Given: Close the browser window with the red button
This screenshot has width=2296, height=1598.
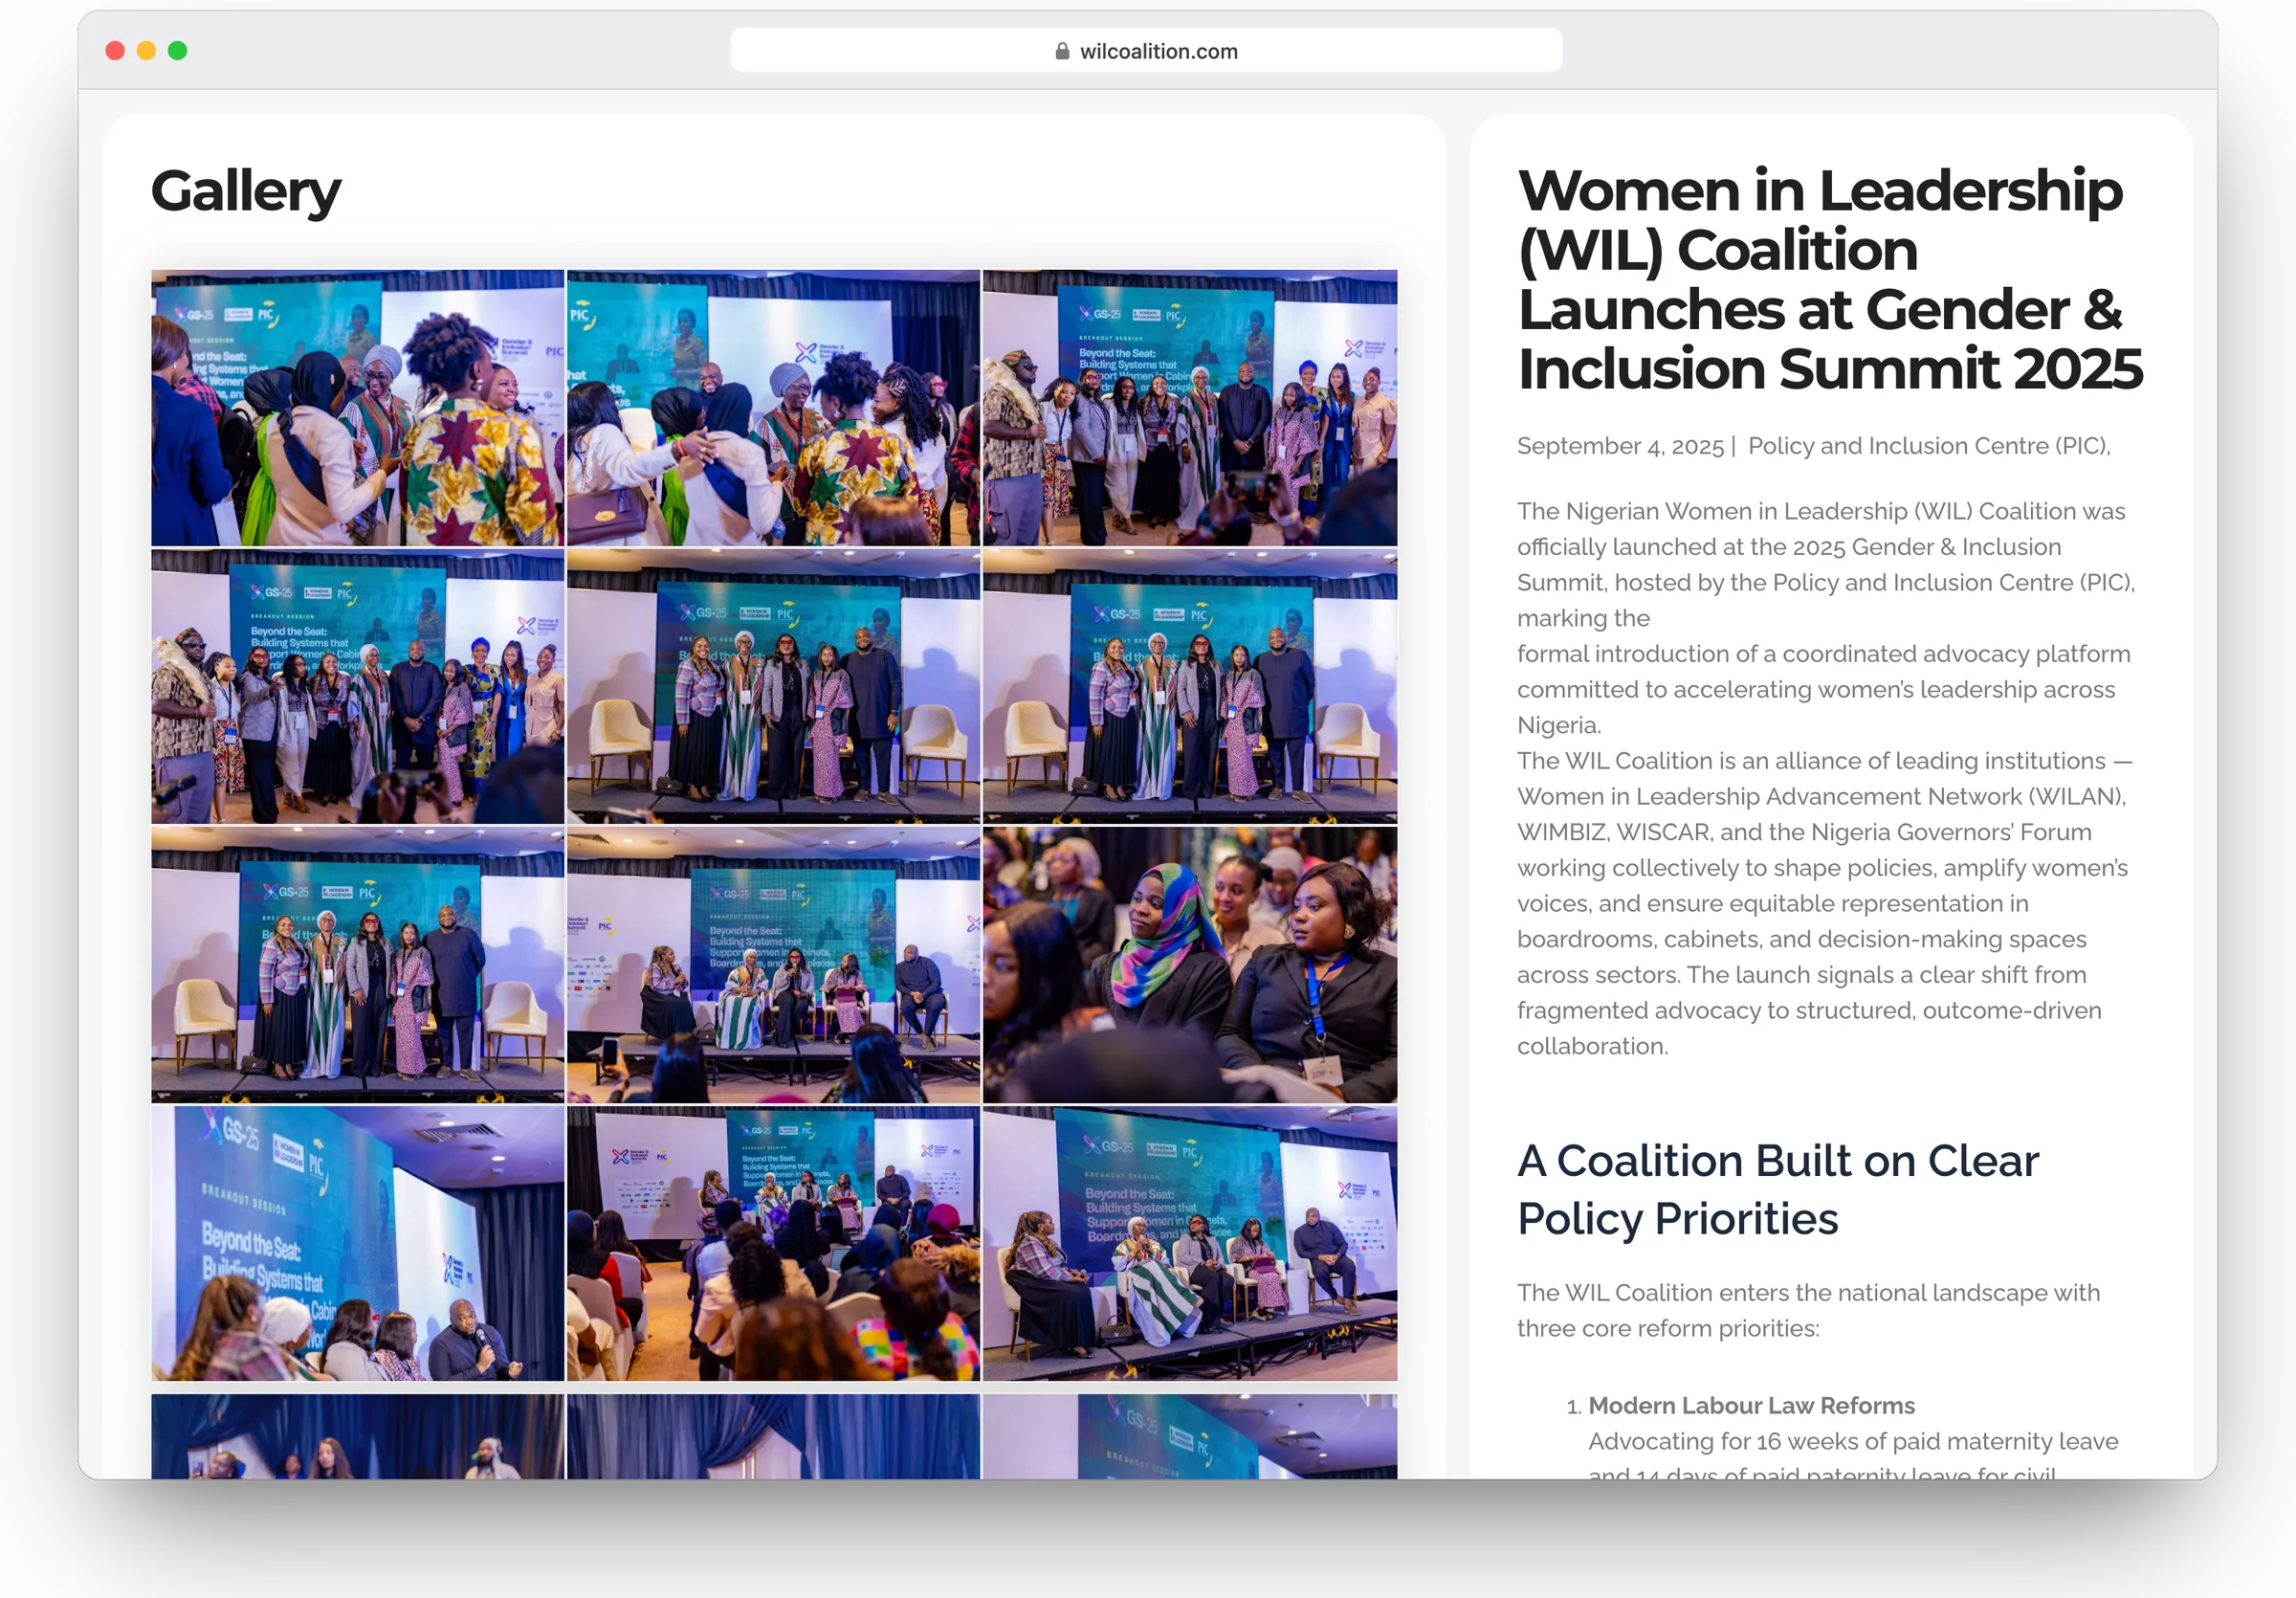Looking at the screenshot, I should pos(115,51).
